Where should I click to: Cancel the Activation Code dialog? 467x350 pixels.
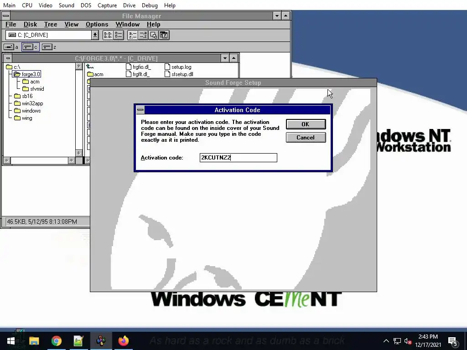point(306,138)
